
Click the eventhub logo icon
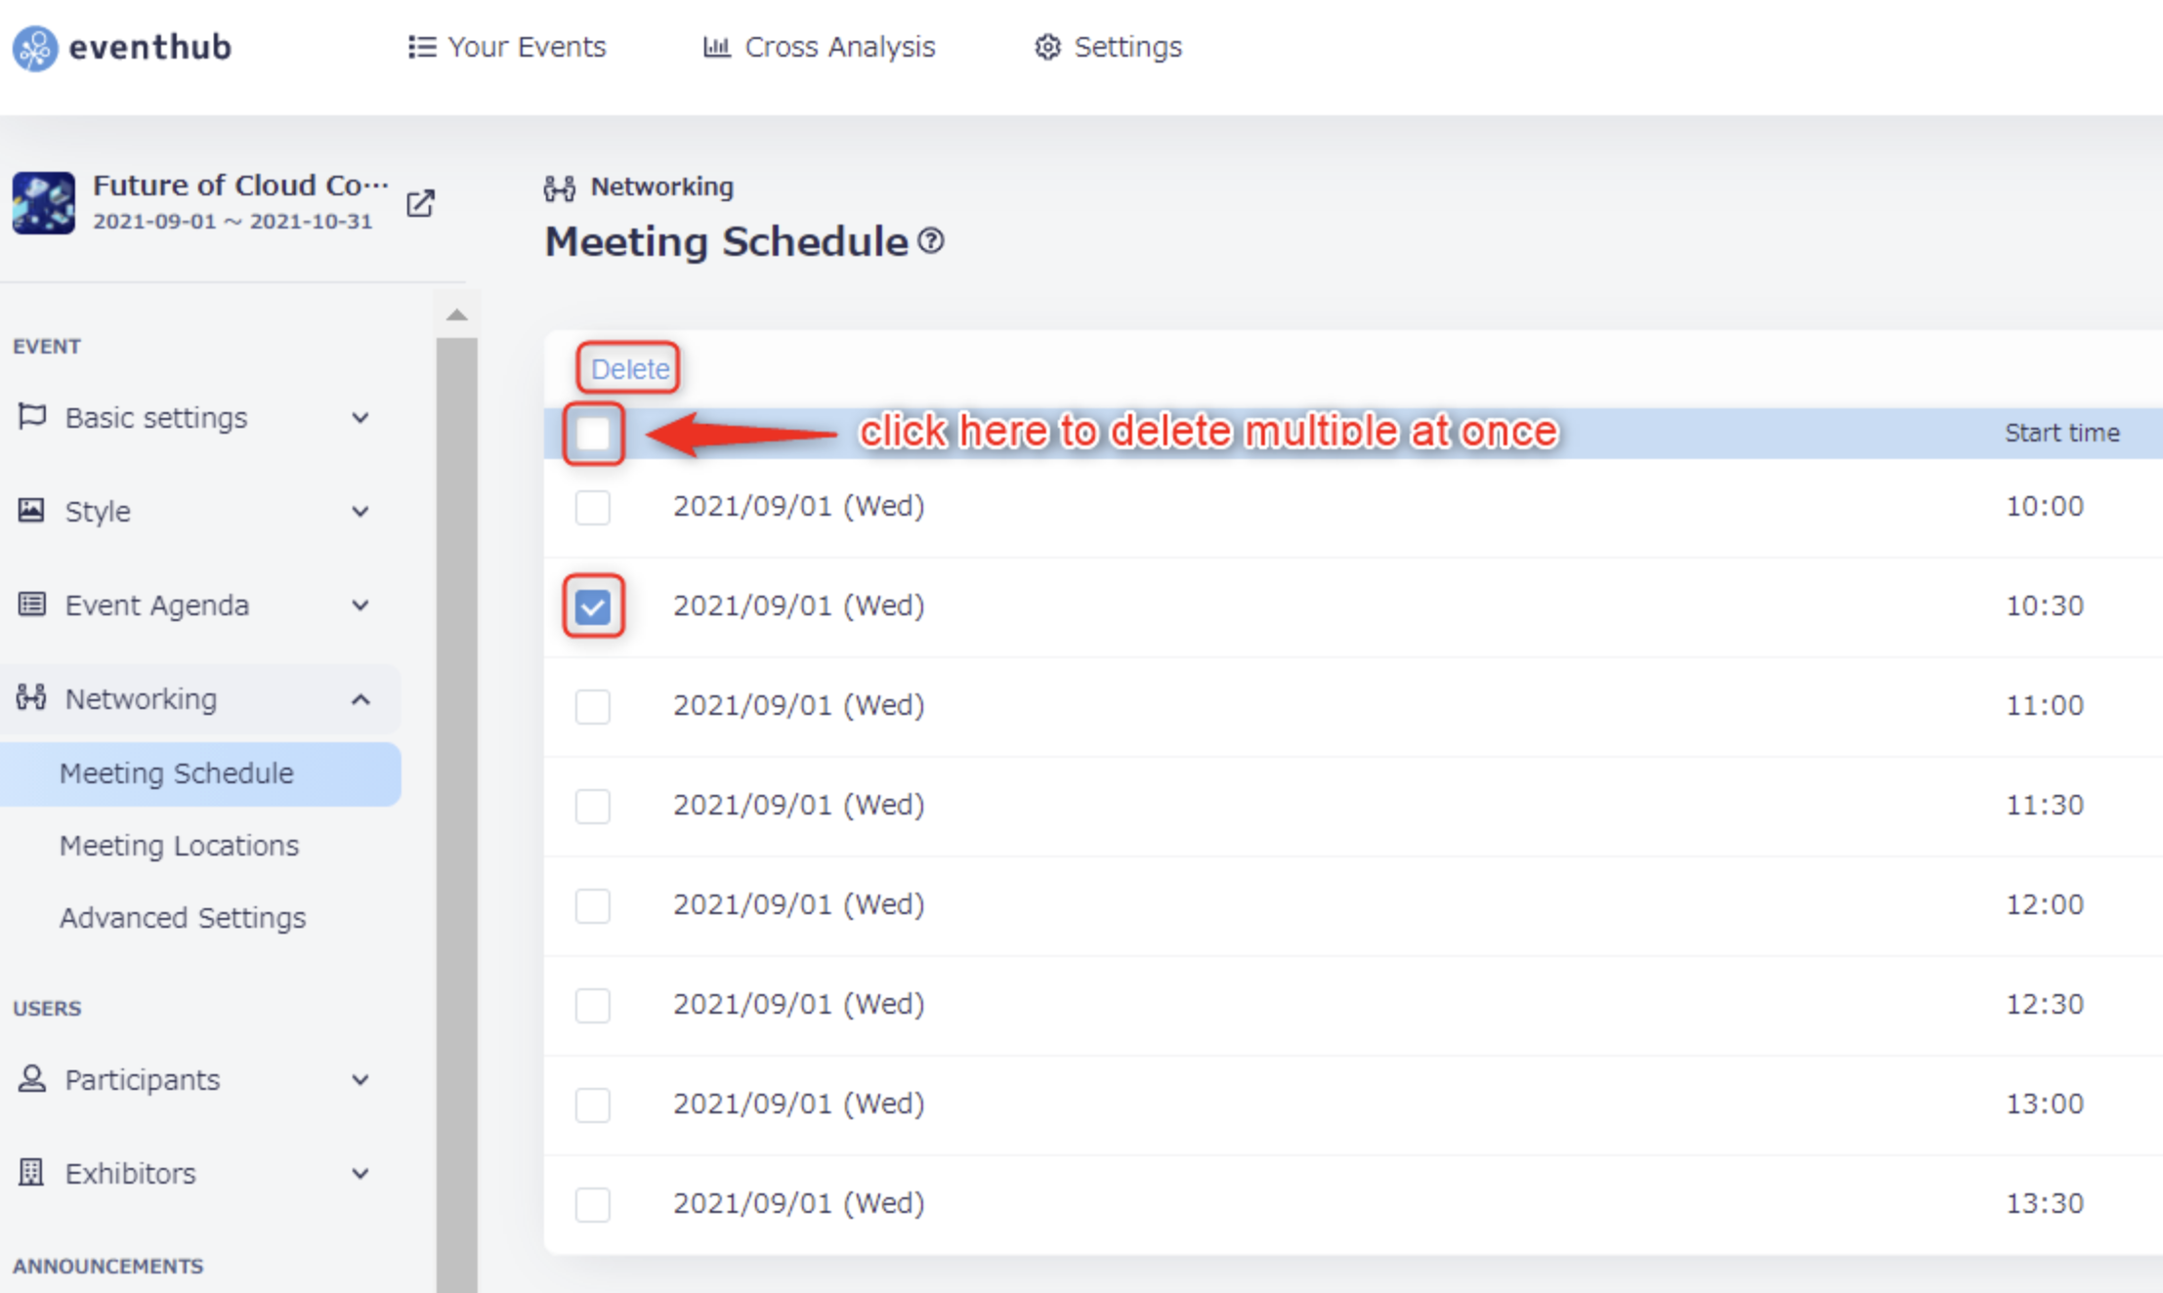pyautogui.click(x=35, y=48)
